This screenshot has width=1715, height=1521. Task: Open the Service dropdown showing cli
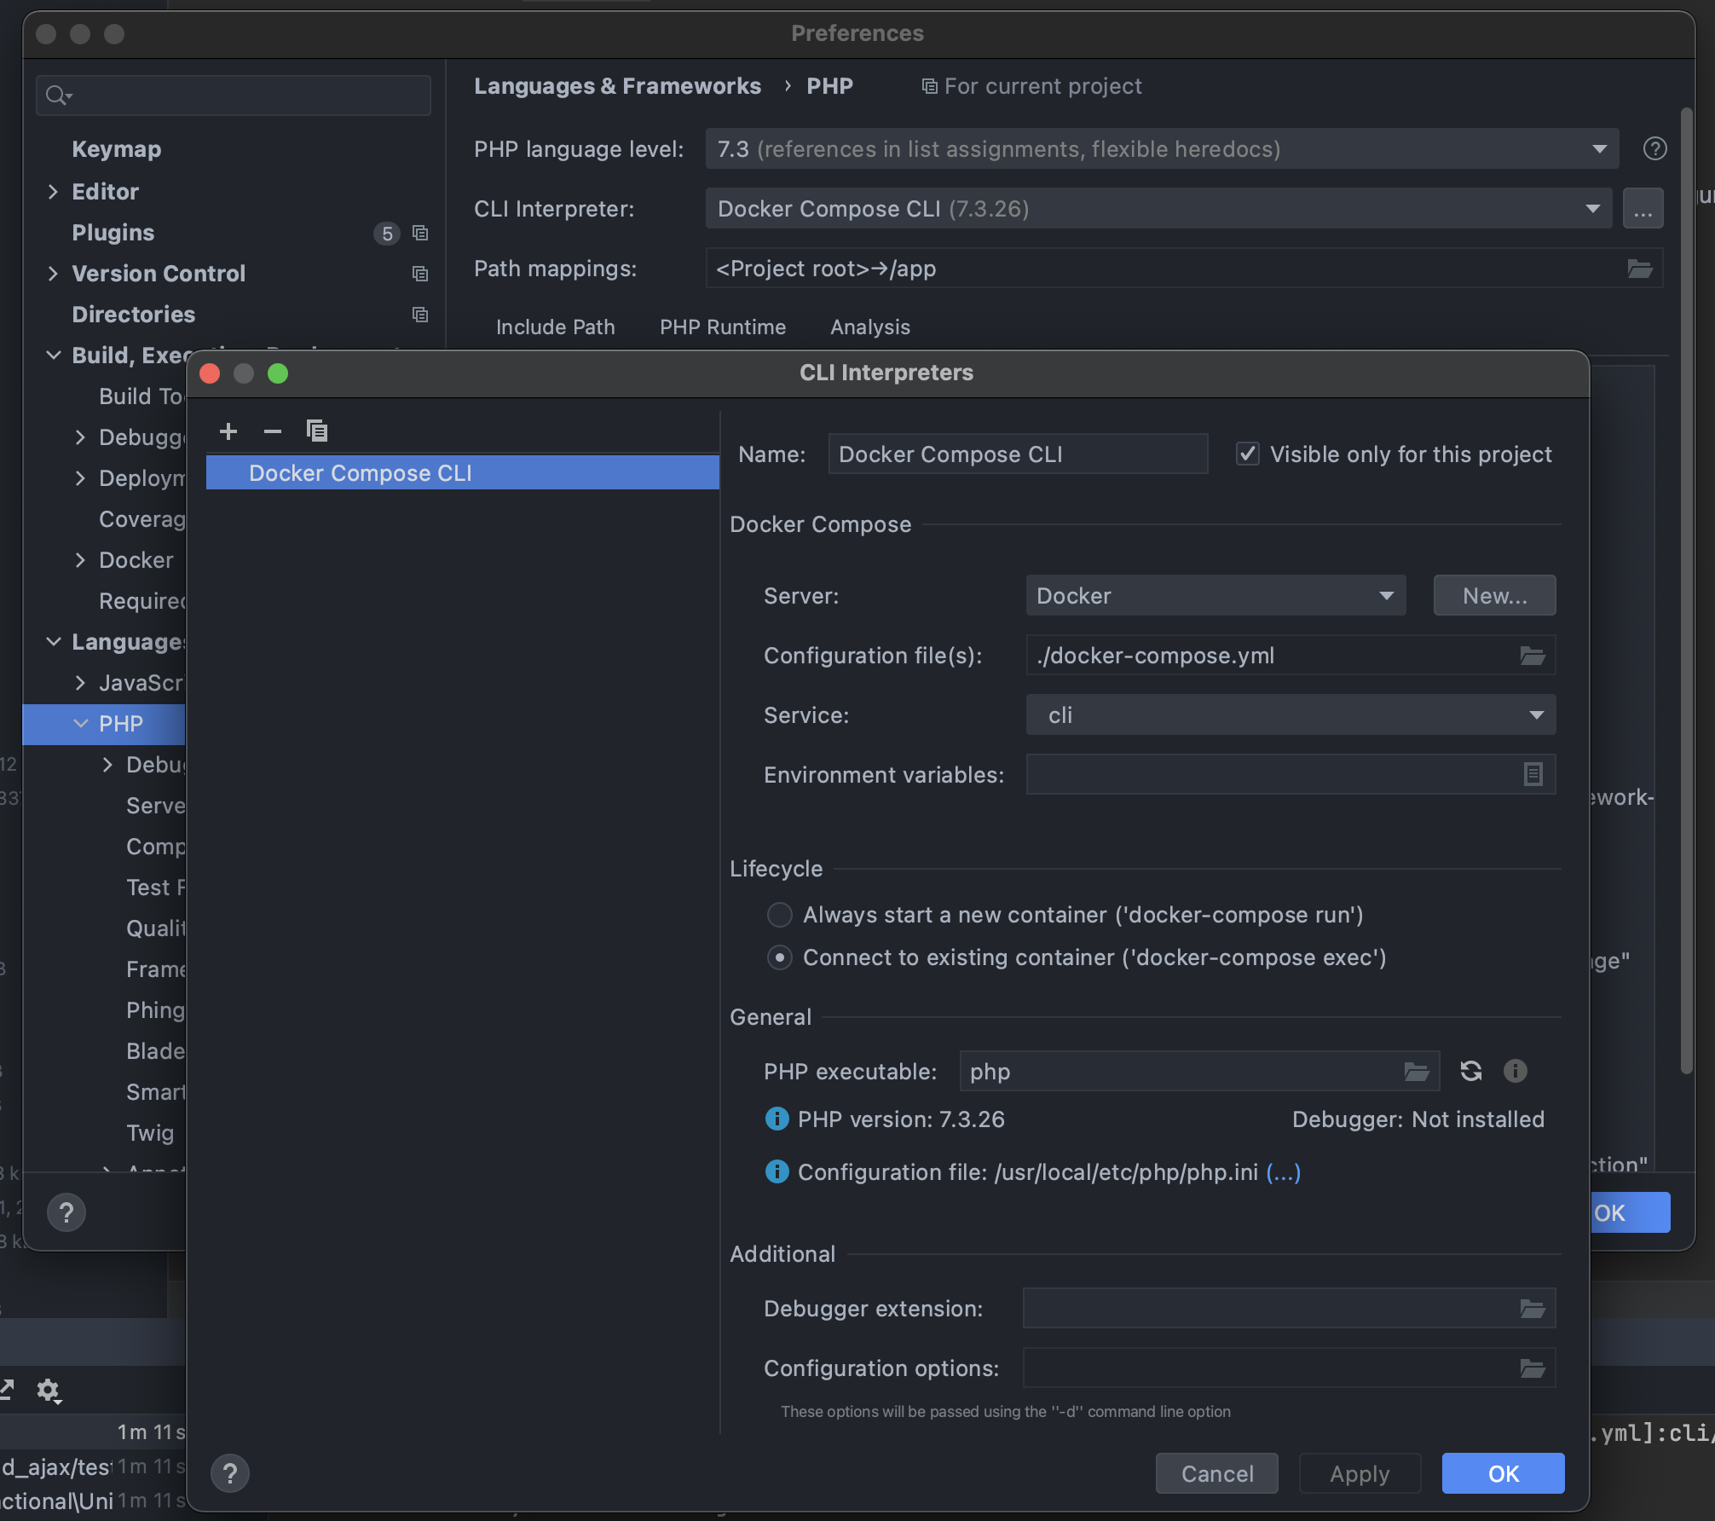coord(1290,715)
